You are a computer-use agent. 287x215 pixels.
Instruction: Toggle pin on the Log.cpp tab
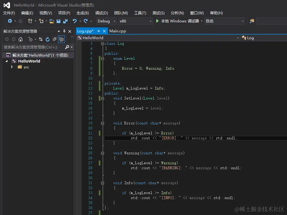pos(98,31)
